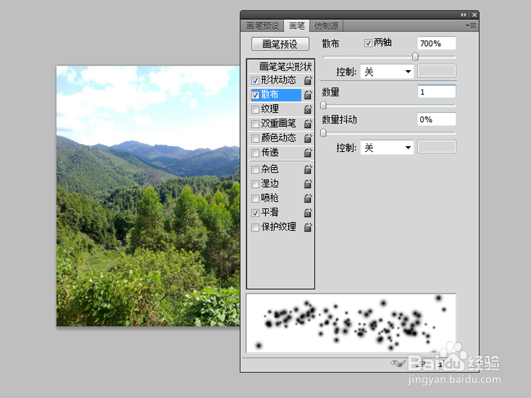Click the 700% scatter value field

tap(437, 43)
